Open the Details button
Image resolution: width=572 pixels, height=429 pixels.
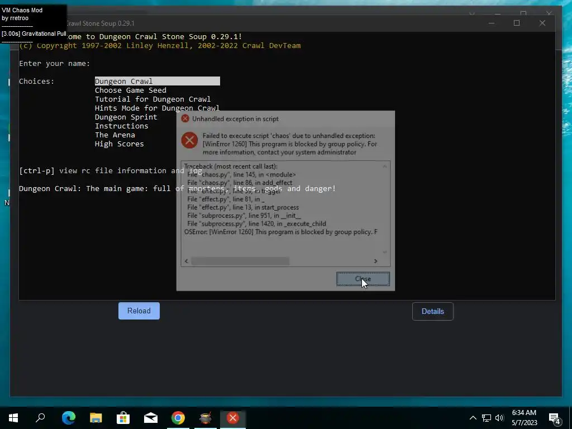coord(433,311)
